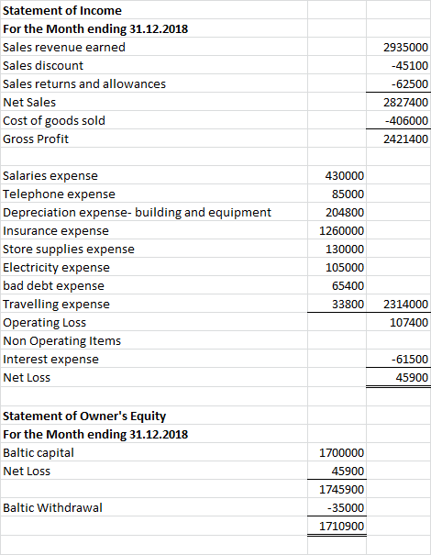Select the 430000 salaries expense value
Image resolution: width=431 pixels, height=555 pixels.
[x=337, y=175]
